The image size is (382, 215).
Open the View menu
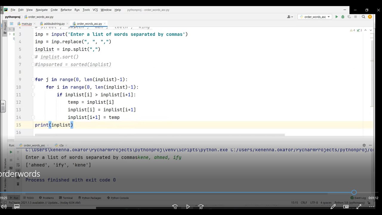[29, 10]
